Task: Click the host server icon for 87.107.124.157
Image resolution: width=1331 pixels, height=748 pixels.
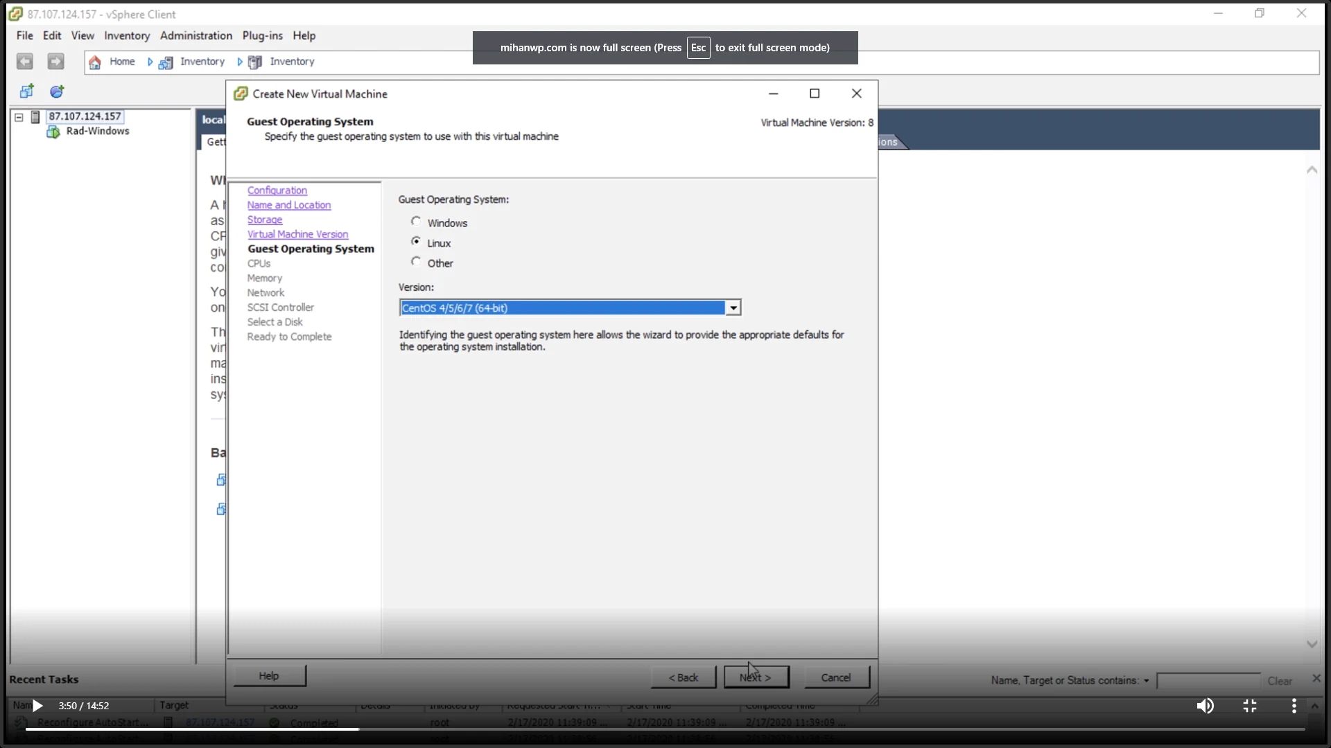Action: [x=35, y=117]
